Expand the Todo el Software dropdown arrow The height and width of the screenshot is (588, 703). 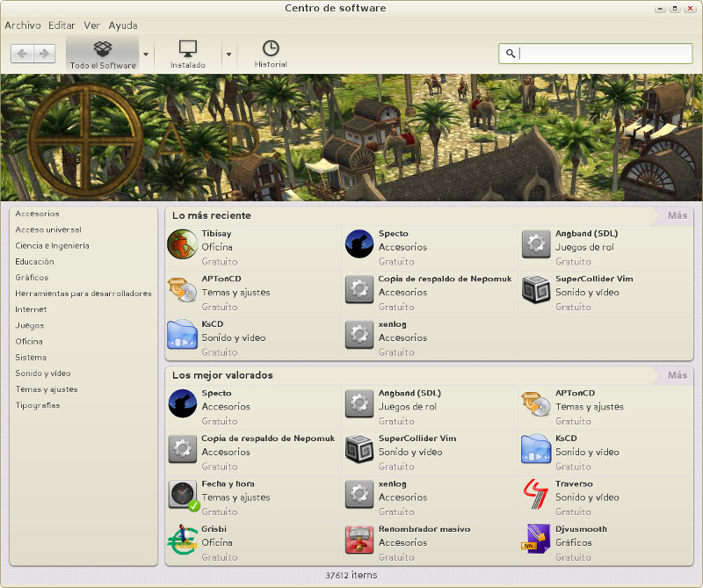pyautogui.click(x=146, y=54)
